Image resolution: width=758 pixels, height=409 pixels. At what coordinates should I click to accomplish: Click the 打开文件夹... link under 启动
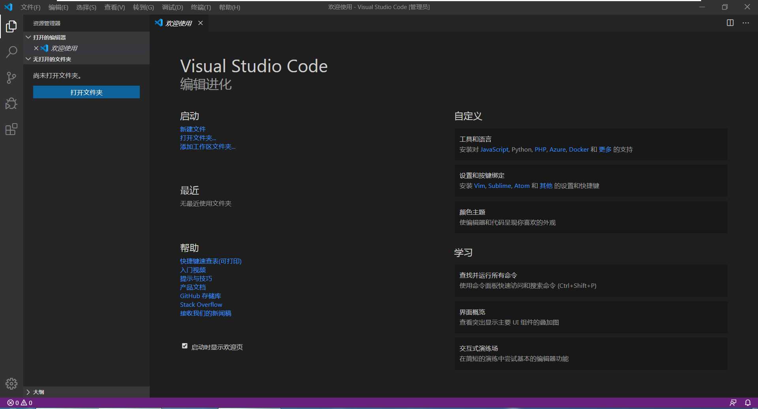point(198,138)
